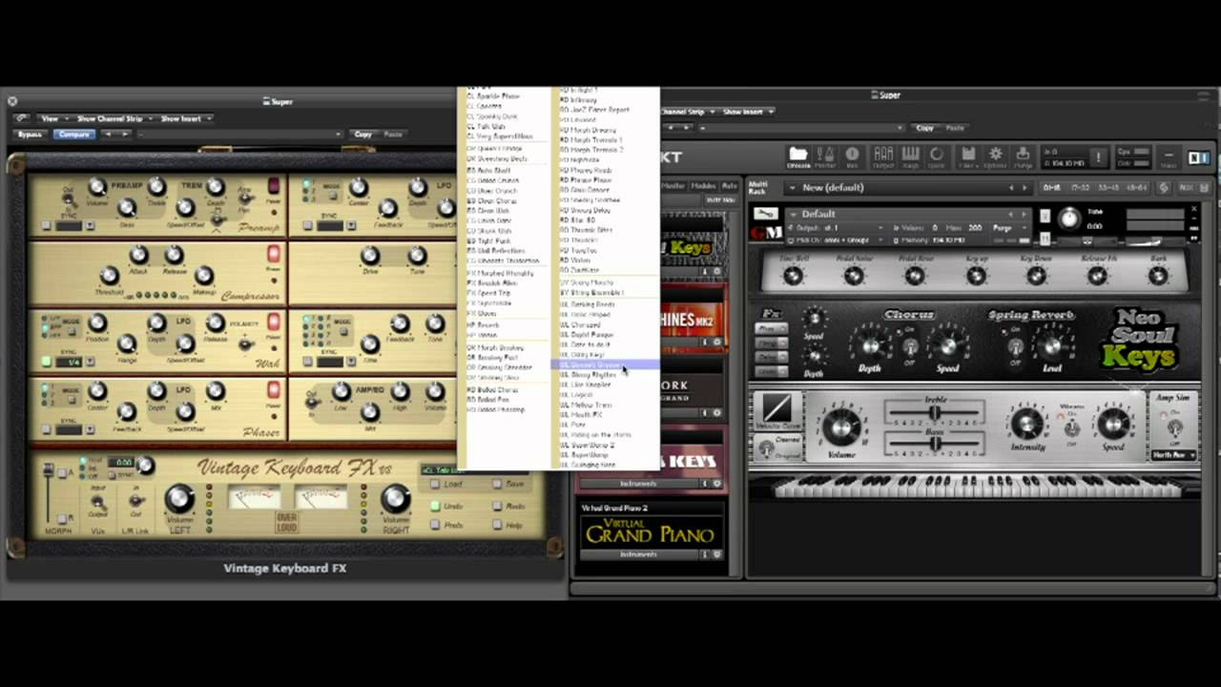Screen dimensions: 1221x687
Task: Open Wah sync rate 1/4 dropdown arrow
Action: [x=88, y=362]
